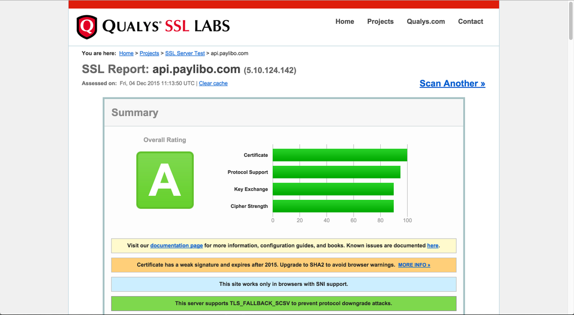Click the Clear cache link
This screenshot has width=574, height=315.
(213, 83)
